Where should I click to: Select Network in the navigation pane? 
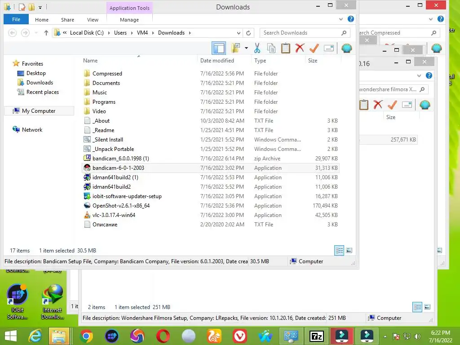32,130
